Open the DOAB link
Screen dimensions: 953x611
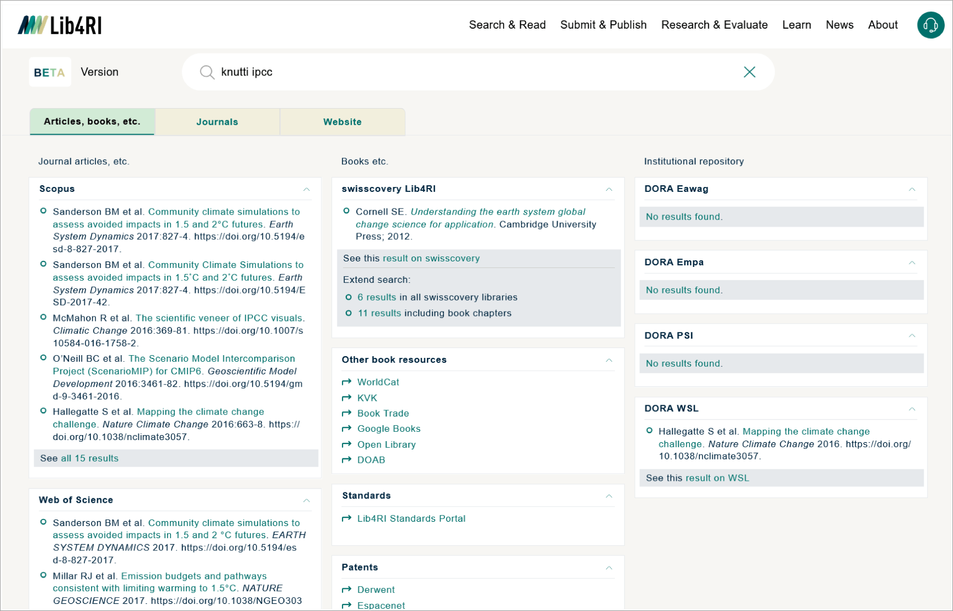pos(371,460)
